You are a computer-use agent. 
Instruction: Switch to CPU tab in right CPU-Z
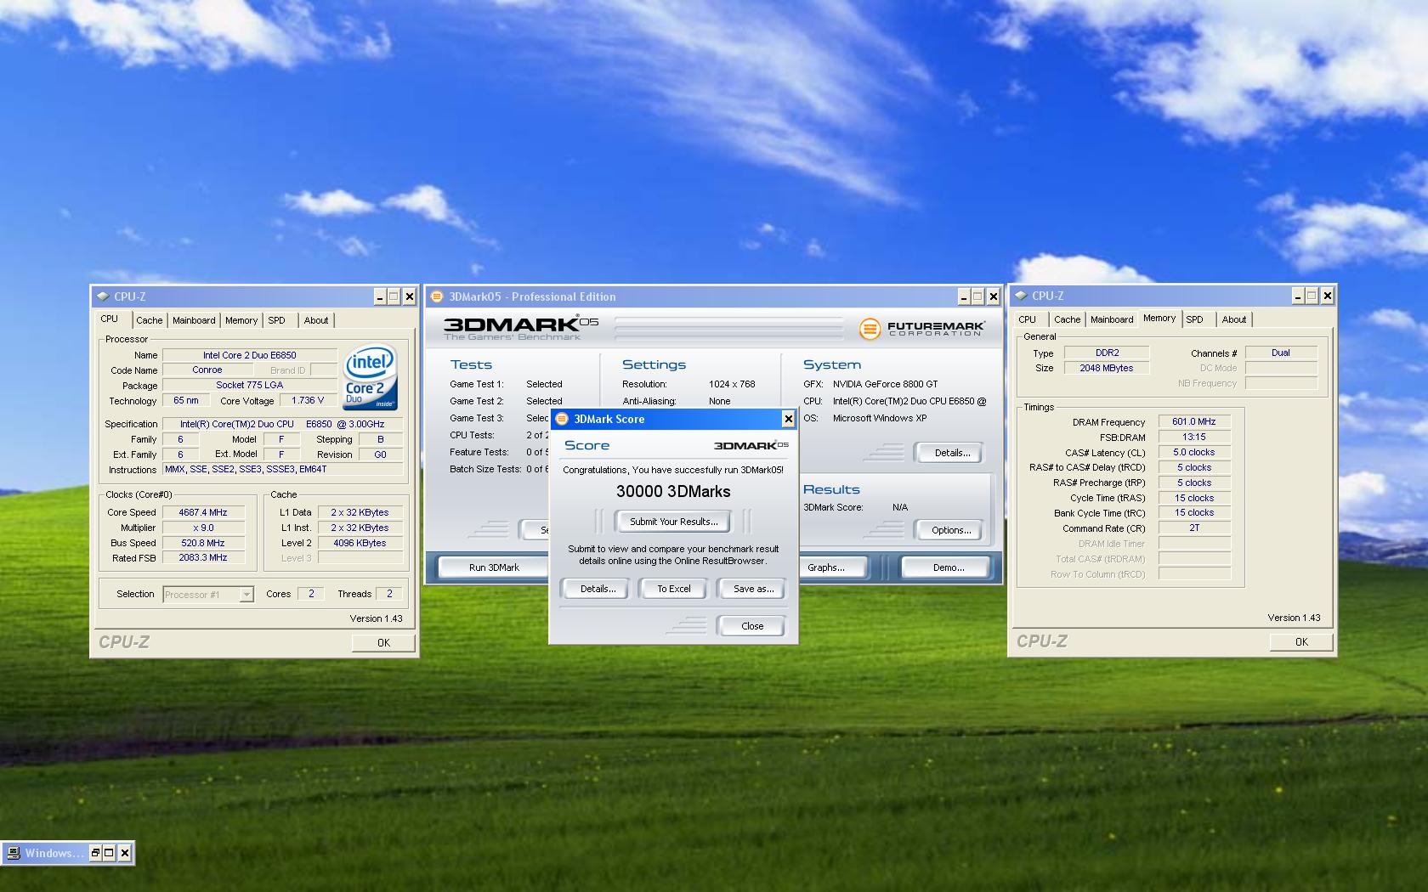point(1028,319)
